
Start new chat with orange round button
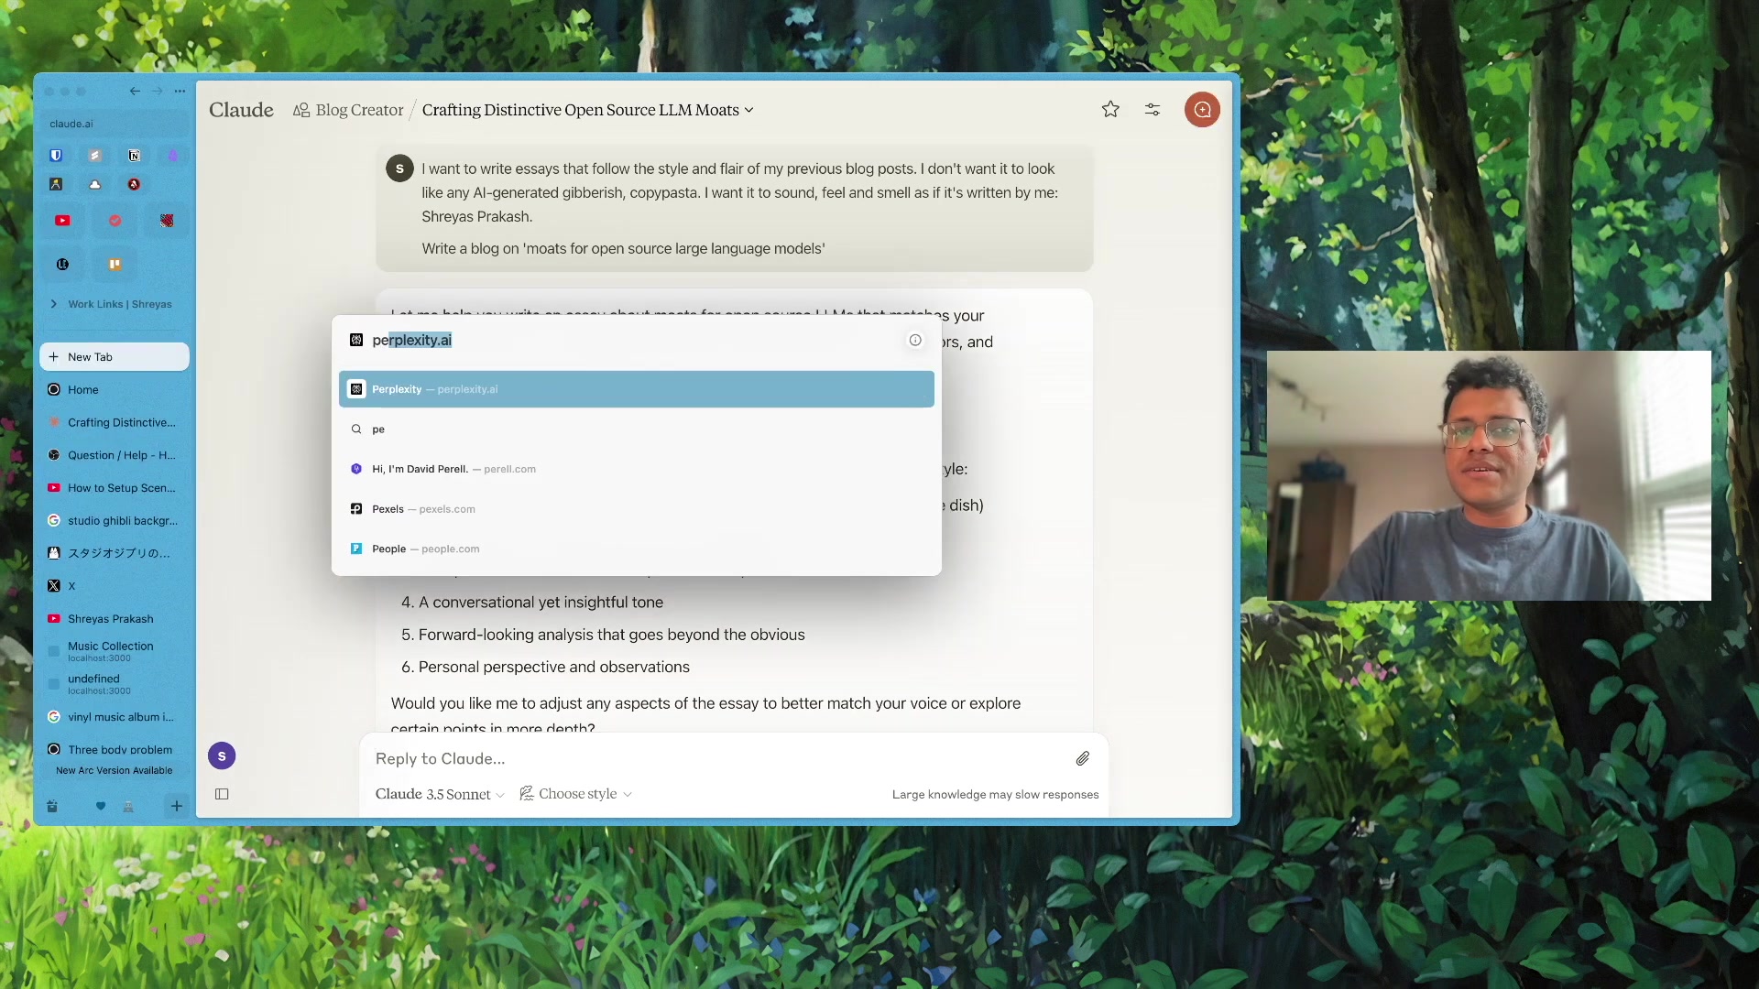1202,110
